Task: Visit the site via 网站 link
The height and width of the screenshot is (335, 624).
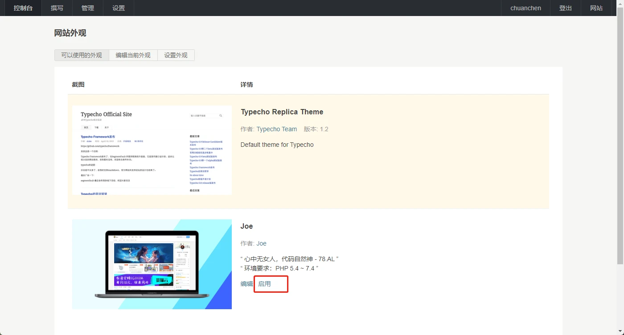Action: point(596,8)
